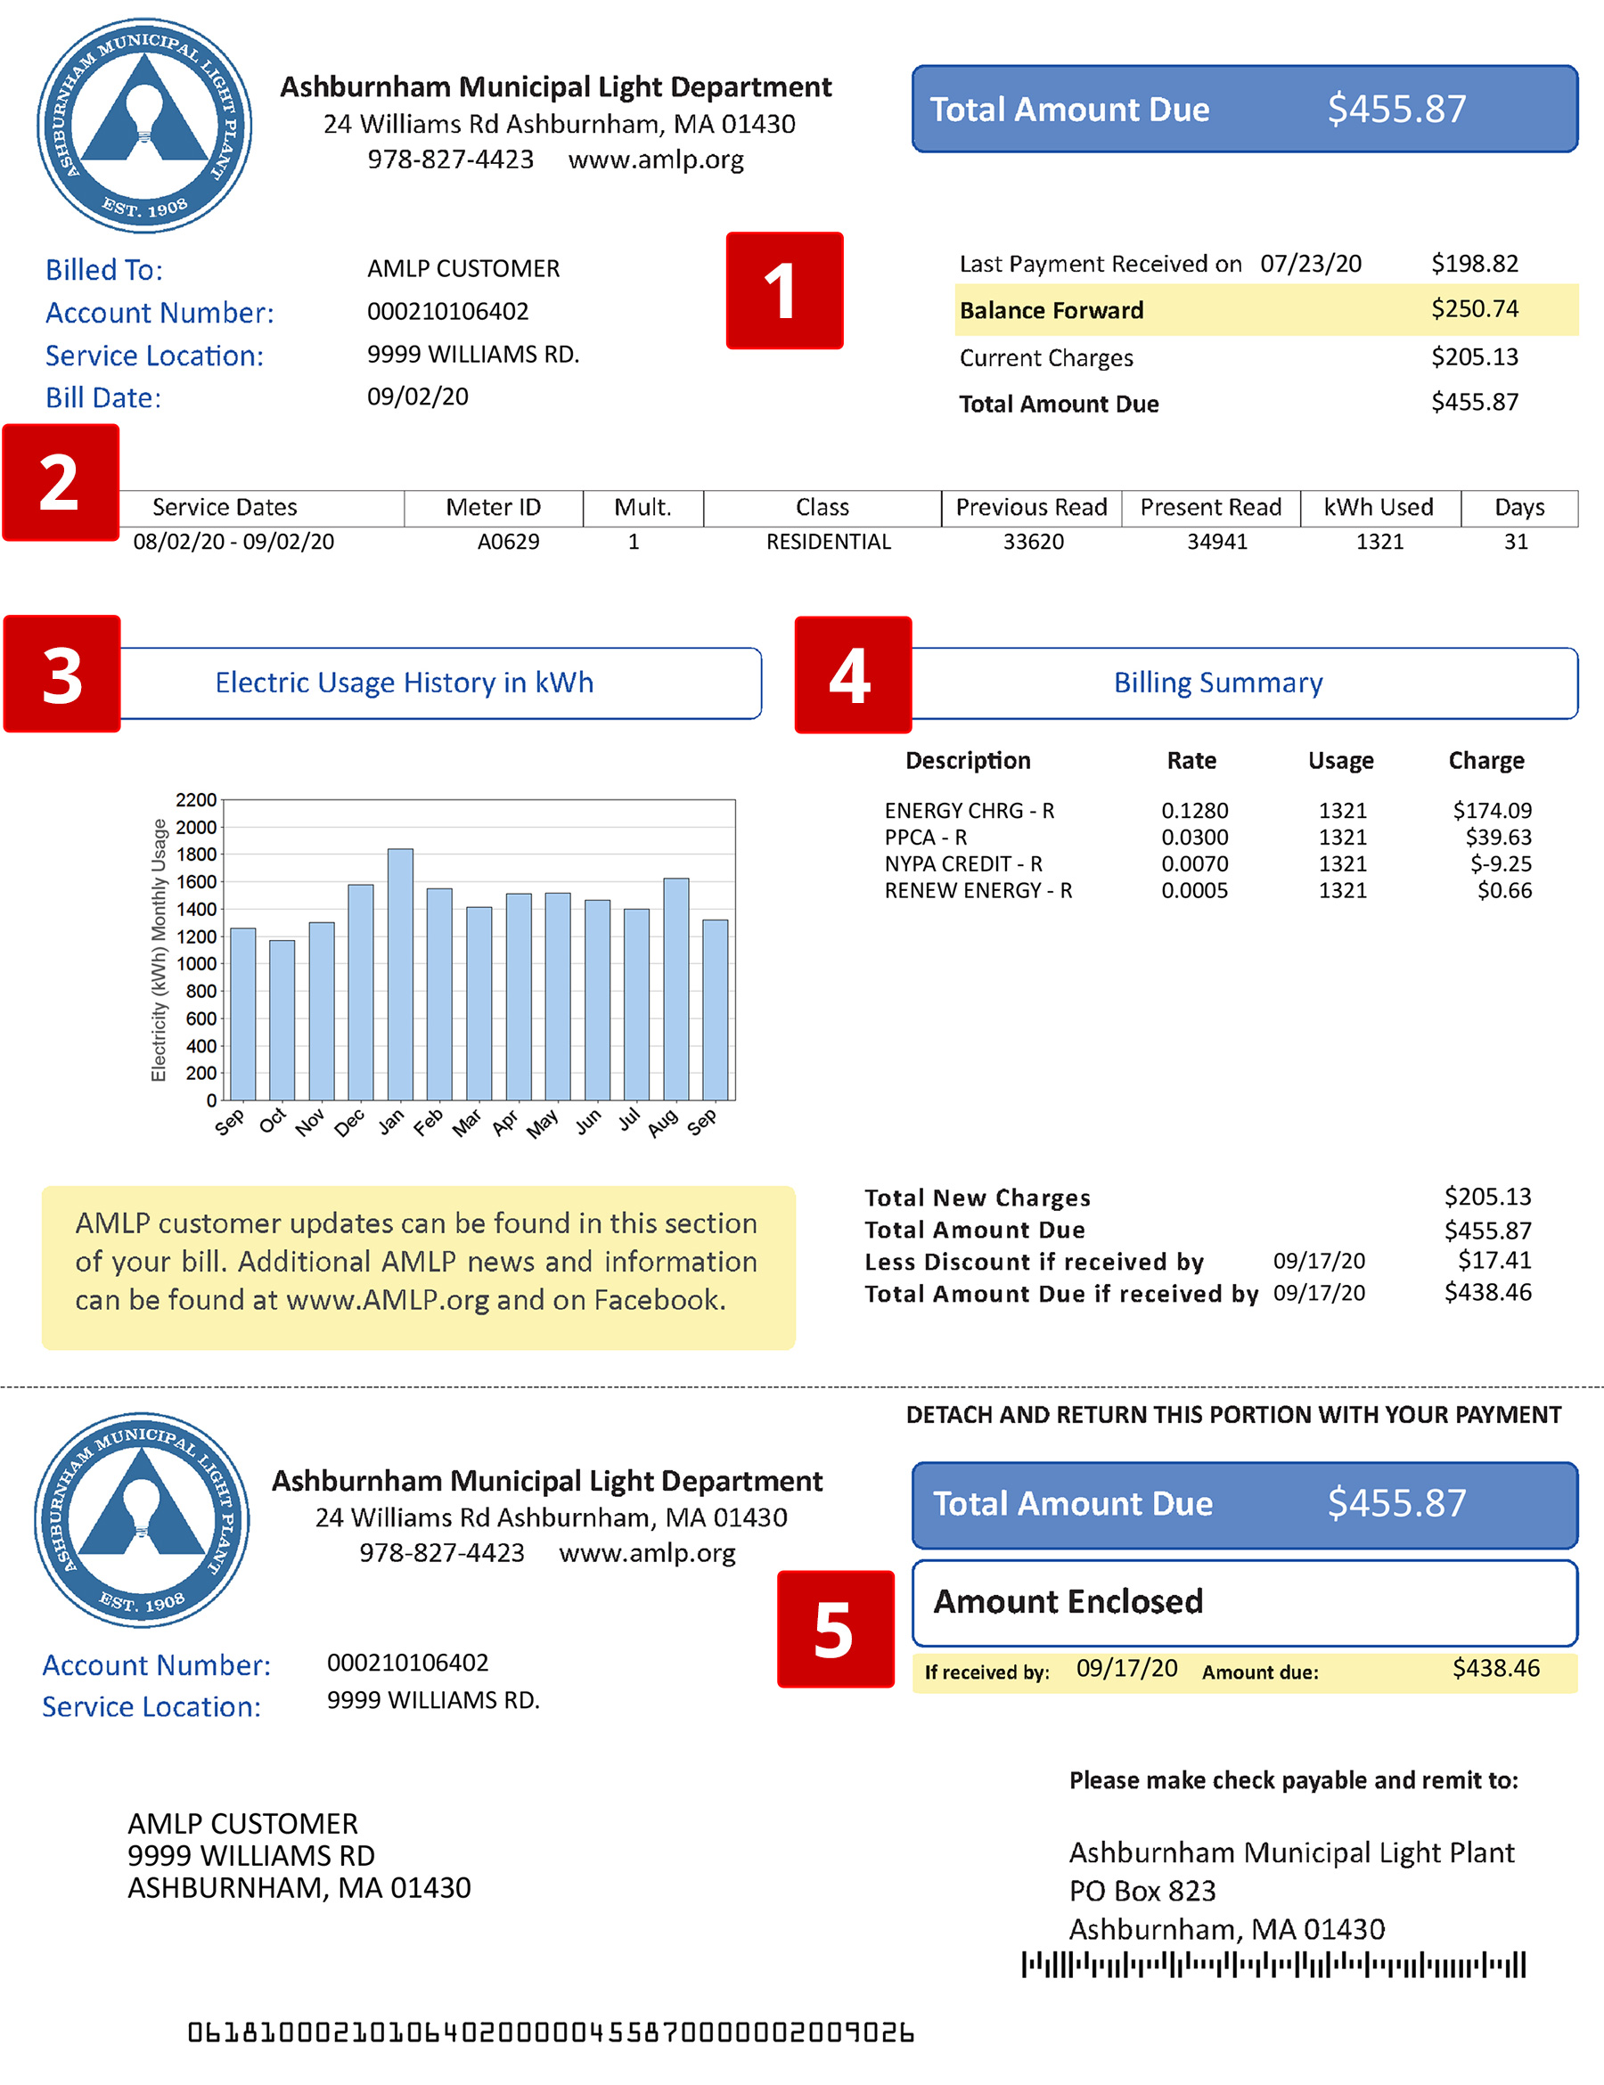Click the Previous Read column header
Screen dimensions: 1604x2085
pyautogui.click(x=1031, y=507)
